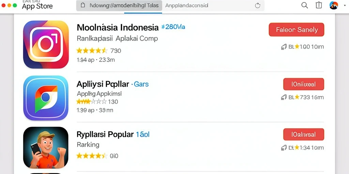Open the blue Gars link
Screen dimensions: 349x174
coord(140,84)
